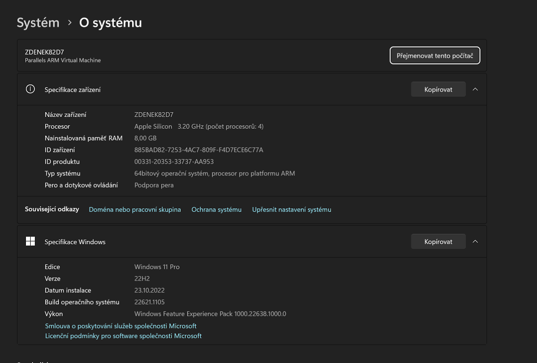Open Licenční podmínky pro software společnosti Microsoft

[123, 336]
